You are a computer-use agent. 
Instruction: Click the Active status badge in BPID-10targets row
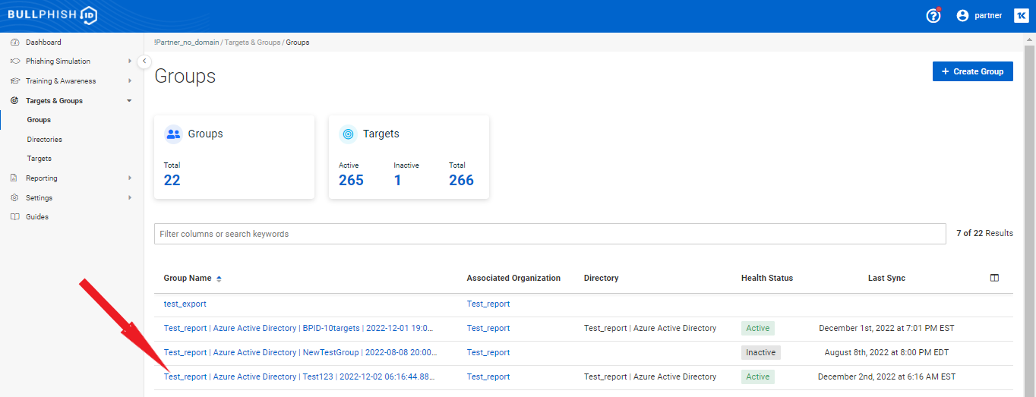point(758,328)
